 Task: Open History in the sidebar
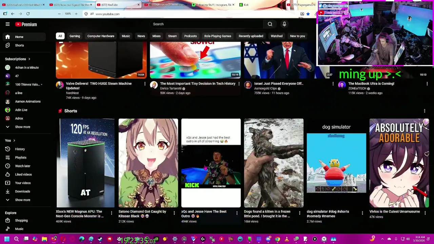(x=24, y=149)
